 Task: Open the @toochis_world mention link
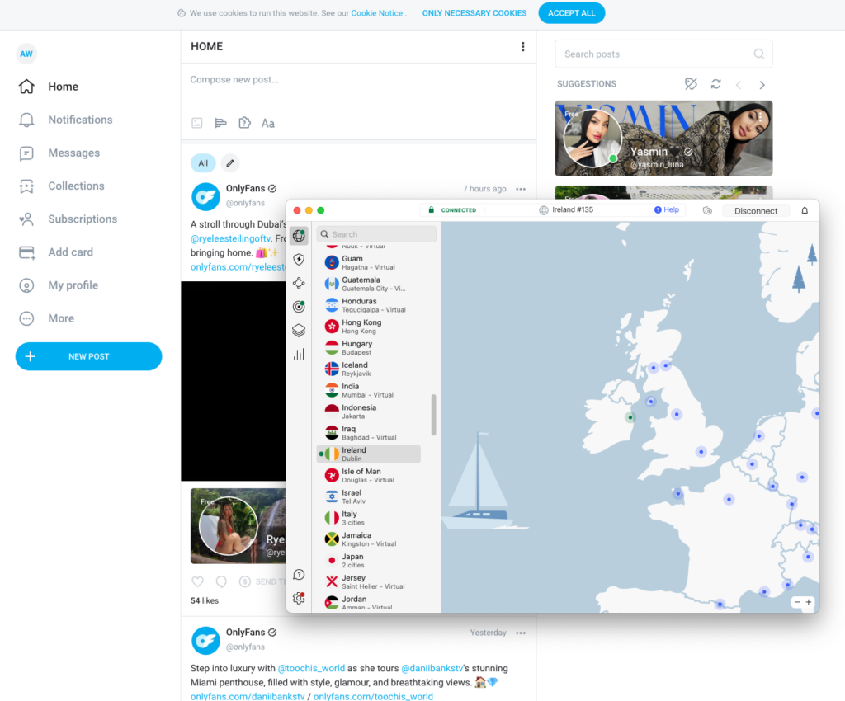coord(311,668)
